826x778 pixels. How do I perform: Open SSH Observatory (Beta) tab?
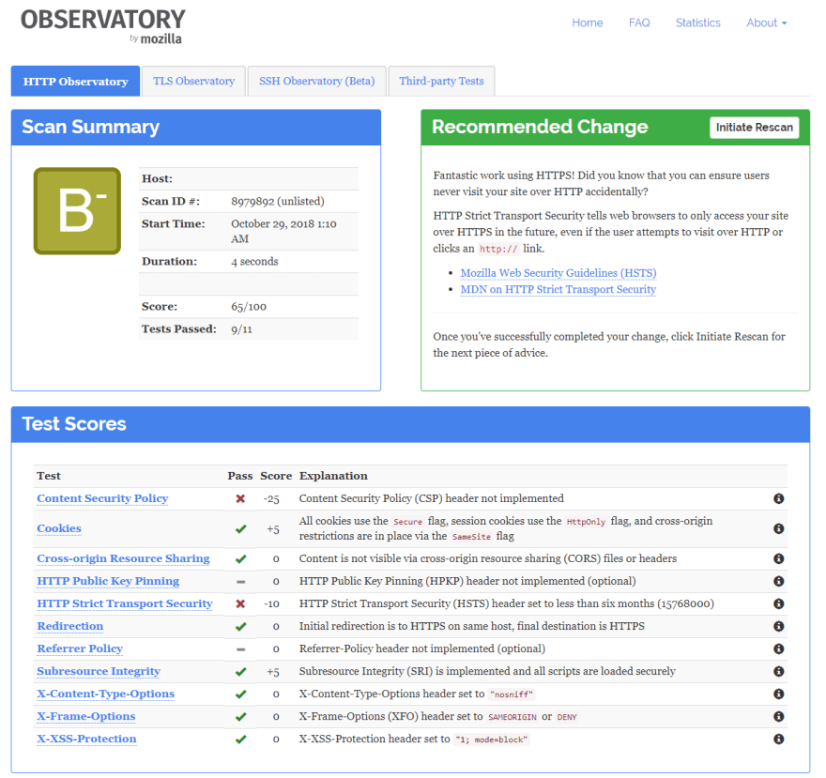point(316,81)
